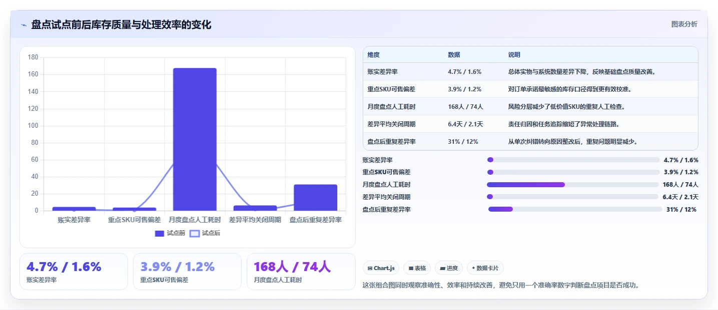This screenshot has height=310, width=718.
Task: Click the progress value 31% / 12%
Action: click(681, 210)
